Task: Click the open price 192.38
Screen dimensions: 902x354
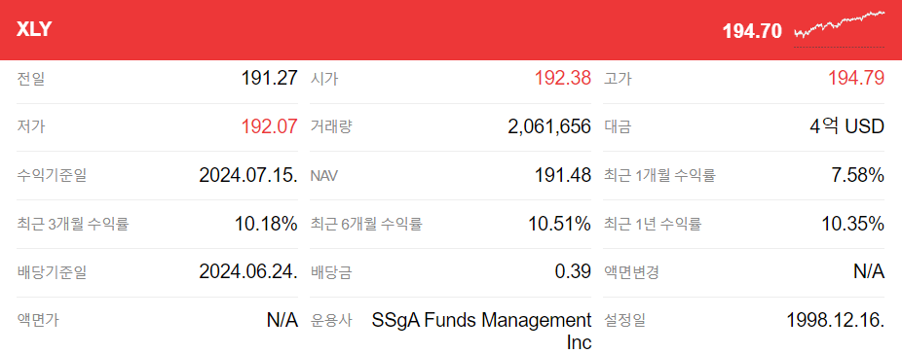Action: pos(563,78)
